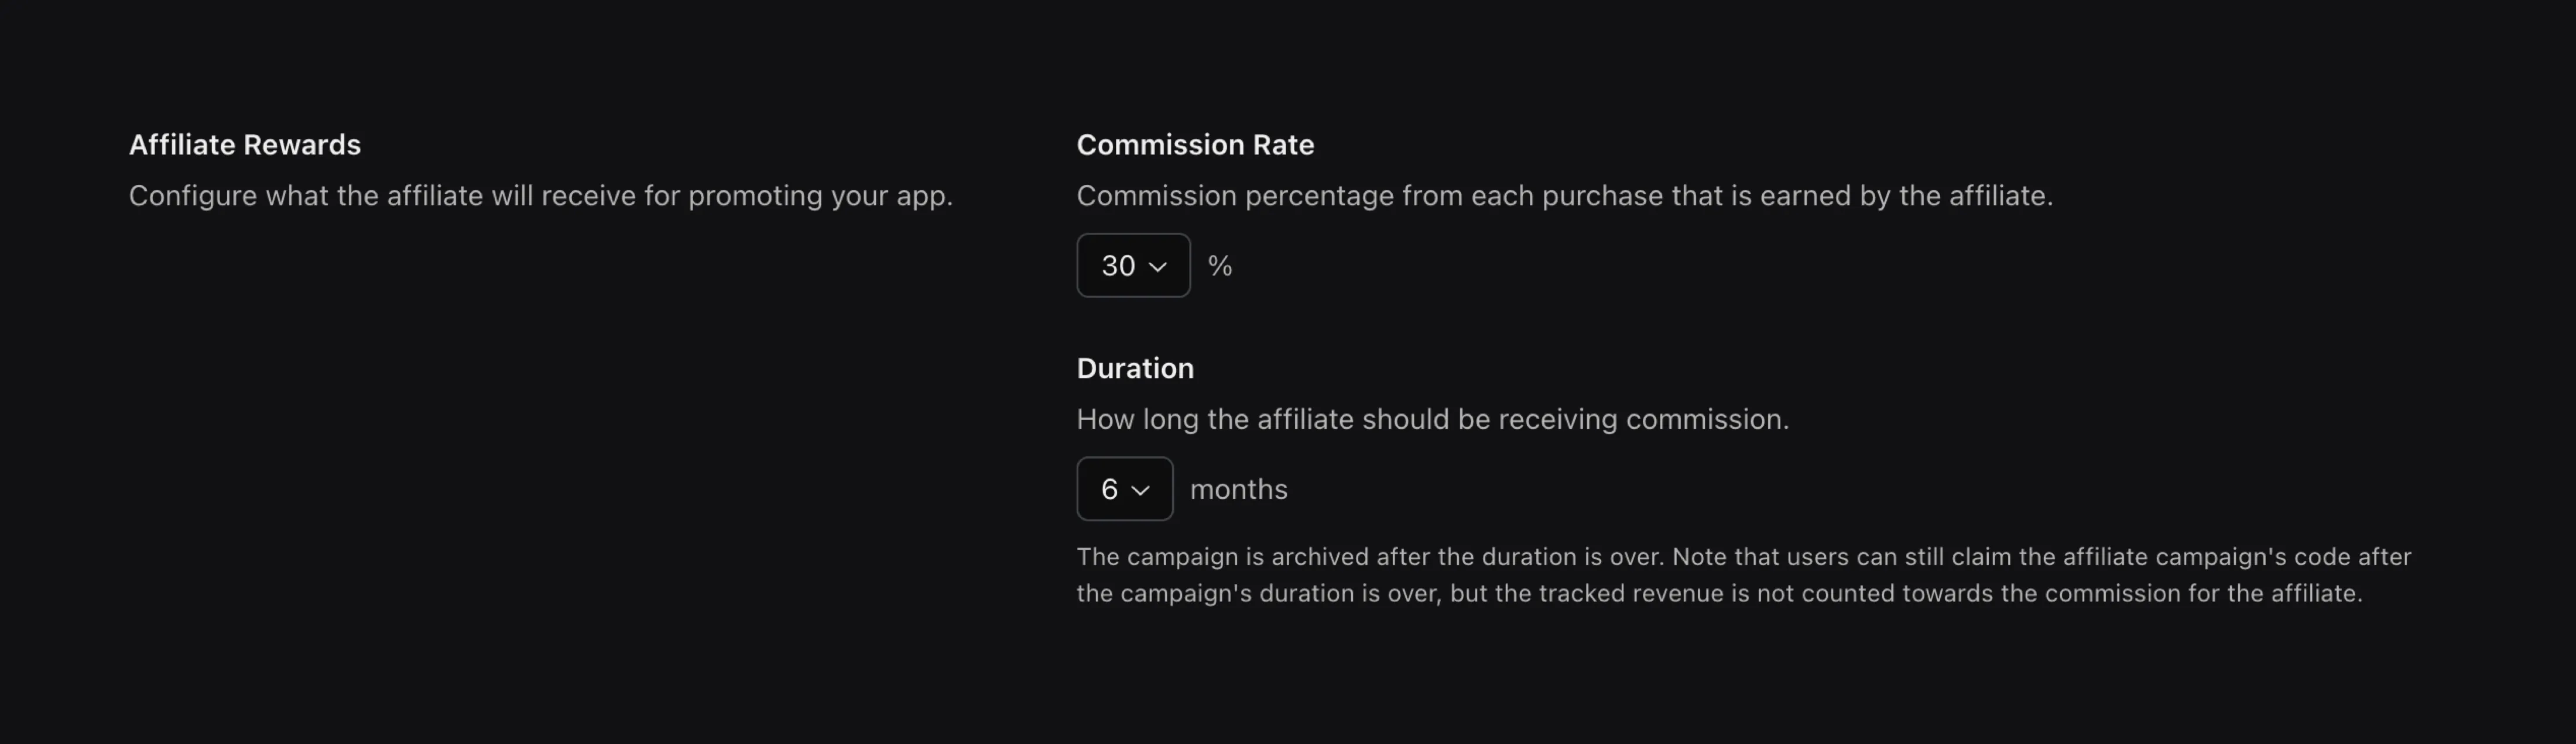Open the Duration months dropdown
2576x744 pixels.
pos(1123,490)
